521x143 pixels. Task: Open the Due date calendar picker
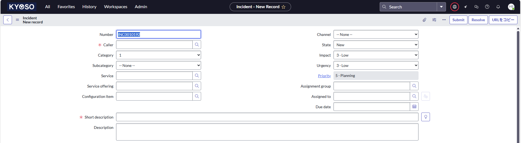pyautogui.click(x=414, y=107)
